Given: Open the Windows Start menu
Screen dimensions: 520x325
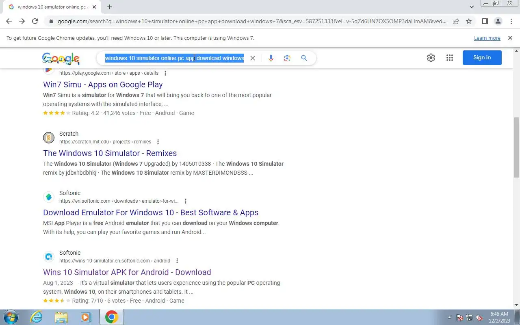Looking at the screenshot, I should coord(11,317).
